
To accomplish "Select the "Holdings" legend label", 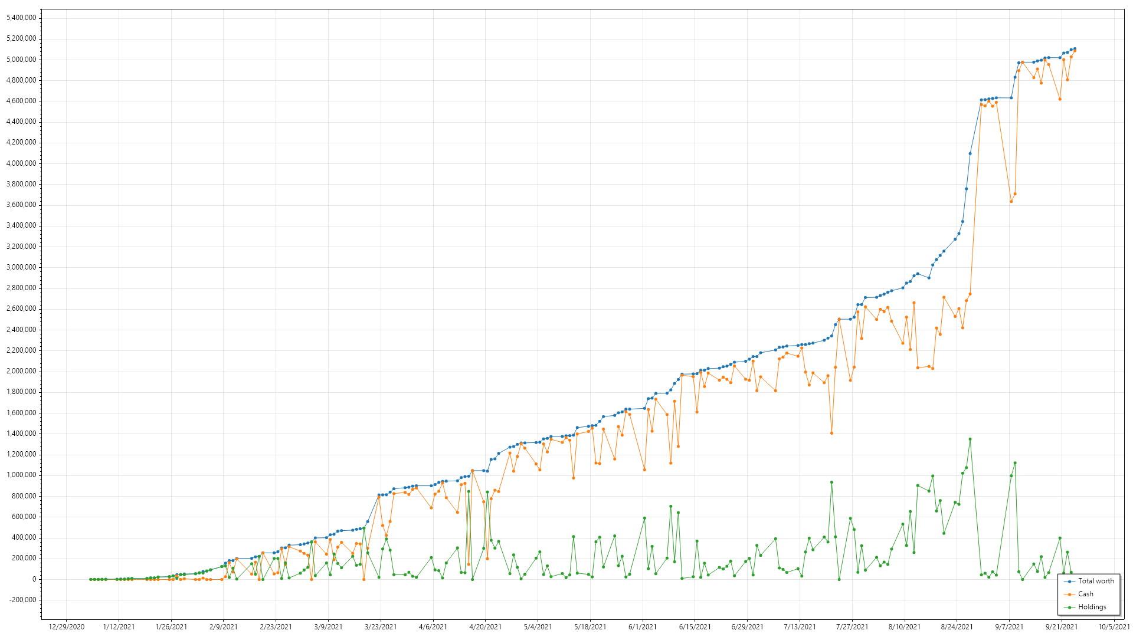I will tap(1092, 607).
